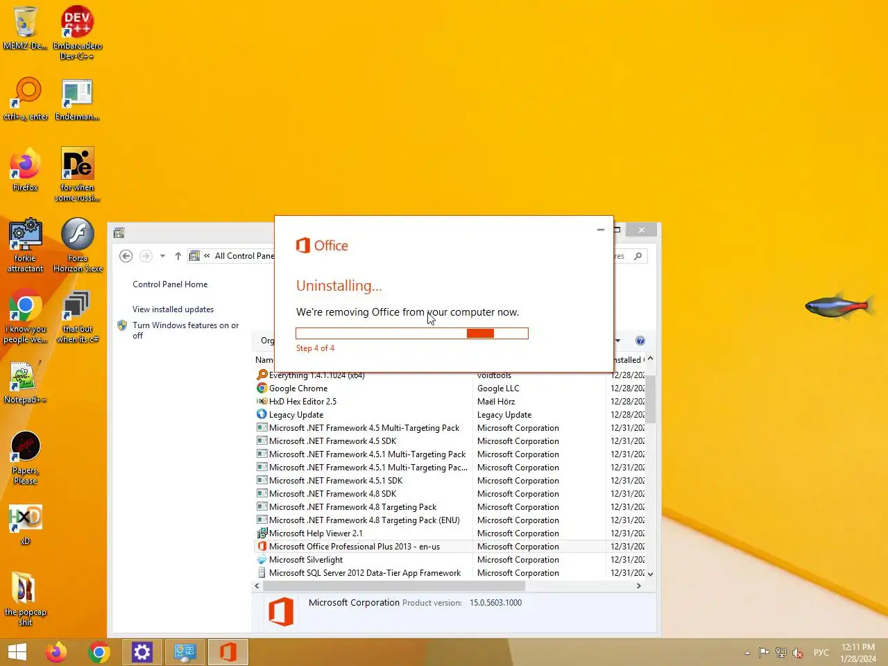Expand the address bar breadcrumb chevron
The width and height of the screenshot is (888, 666).
(x=207, y=256)
